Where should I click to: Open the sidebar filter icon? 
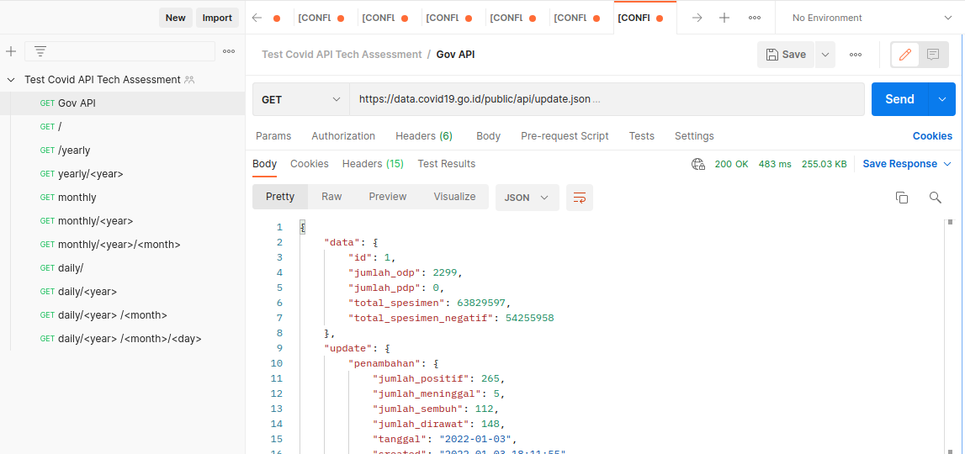40,51
